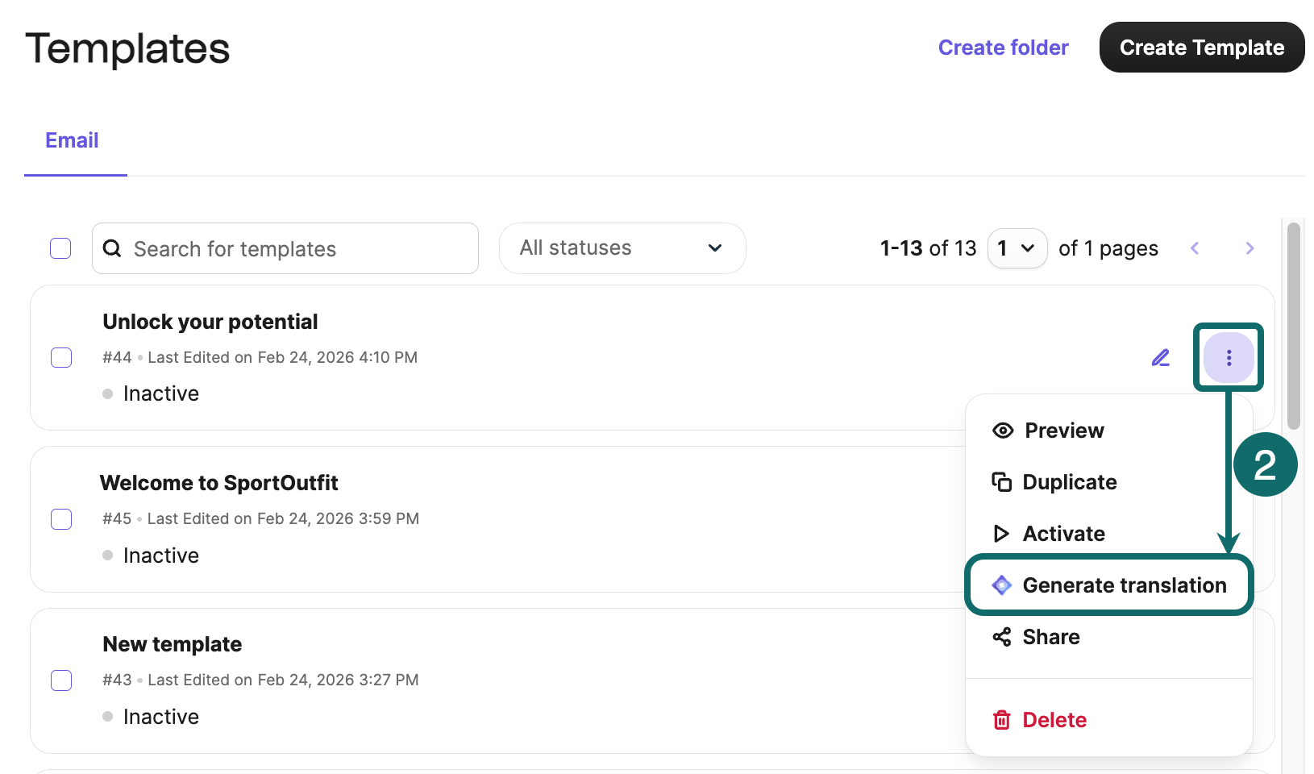Click the share icon in the context menu
This screenshot has width=1314, height=774.
pyautogui.click(x=1001, y=637)
